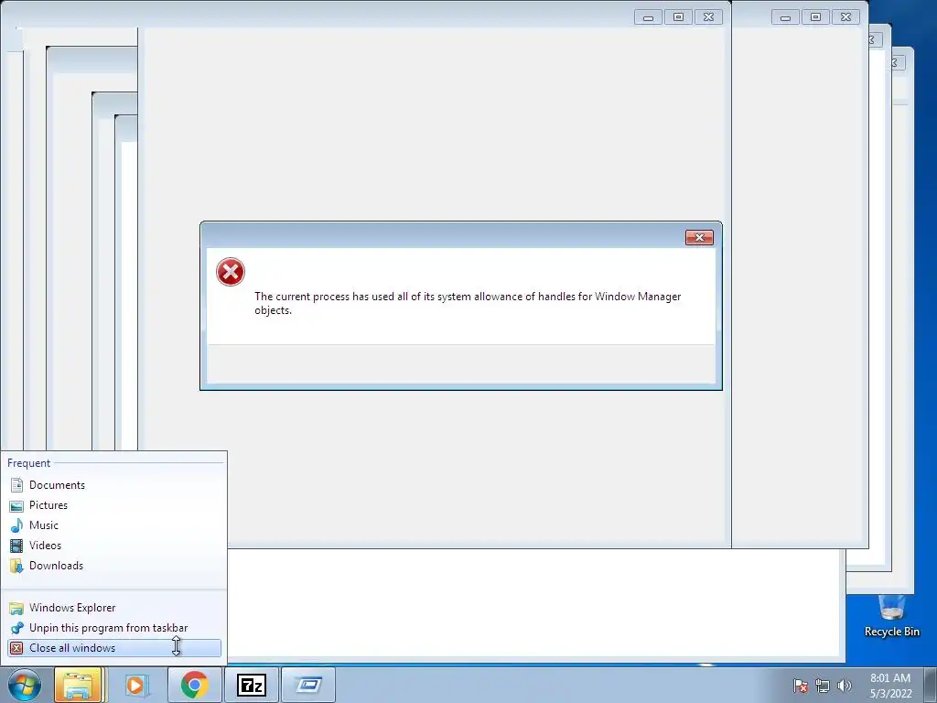The width and height of the screenshot is (937, 703).
Task: Click the Music note icon
Action: [16, 525]
